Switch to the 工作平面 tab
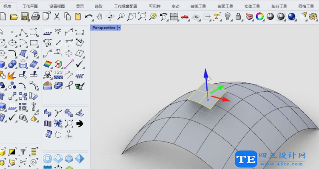319x169 pixels. tap(30, 6)
